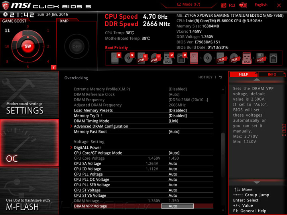Viewport: 287px width, 215px height.
Task: Click the overclocking list scrollbar thumb
Action: point(223,155)
